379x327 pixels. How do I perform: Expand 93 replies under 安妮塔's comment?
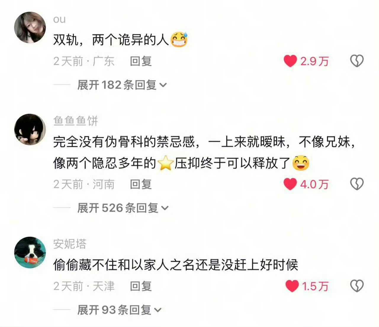click(119, 310)
